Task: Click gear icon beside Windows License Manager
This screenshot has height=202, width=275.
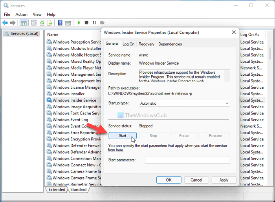Action: pyautogui.click(x=49, y=87)
